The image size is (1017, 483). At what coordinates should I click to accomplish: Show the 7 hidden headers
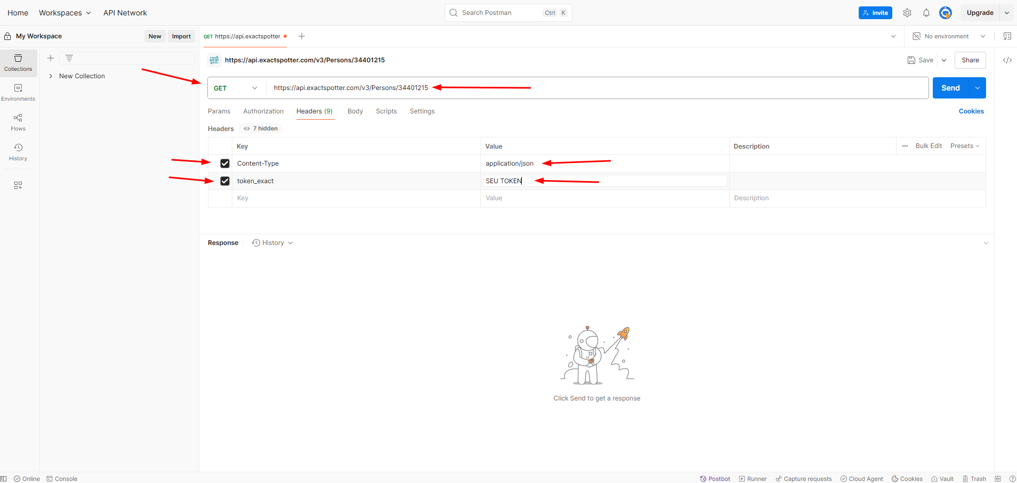[261, 128]
